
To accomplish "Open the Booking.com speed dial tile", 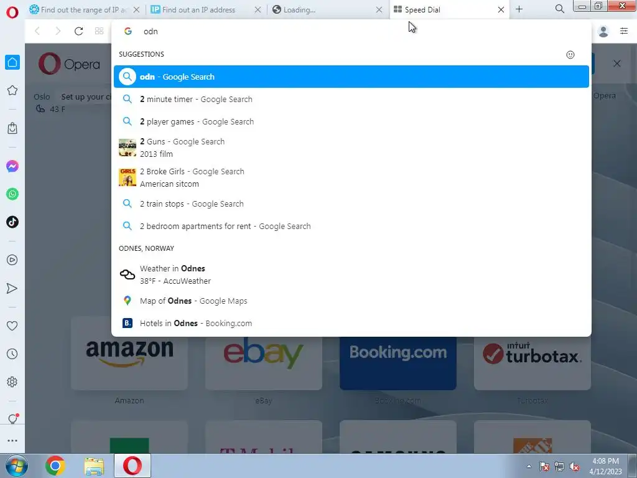I will tap(398, 363).
